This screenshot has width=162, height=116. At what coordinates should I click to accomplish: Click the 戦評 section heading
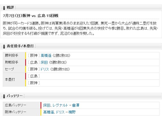pyautogui.click(x=10, y=8)
